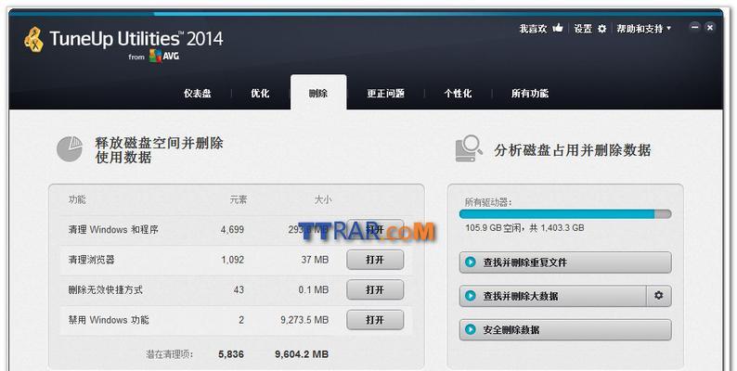Image resolution: width=737 pixels, height=371 pixels.
Task: Open the 所有功能 tab
Action: [530, 94]
